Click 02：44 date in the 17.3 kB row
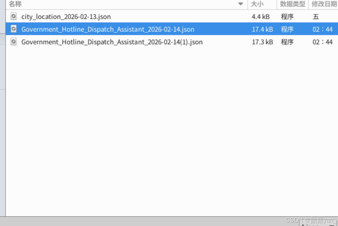 point(322,42)
